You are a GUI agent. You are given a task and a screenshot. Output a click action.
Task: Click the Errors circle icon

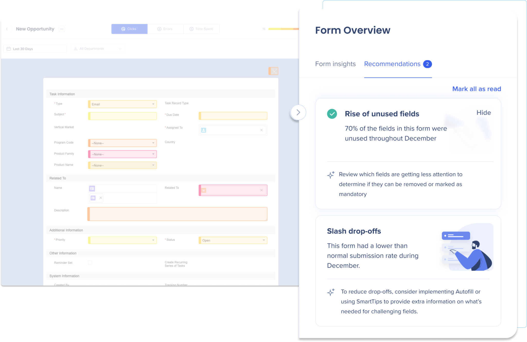[x=160, y=29]
